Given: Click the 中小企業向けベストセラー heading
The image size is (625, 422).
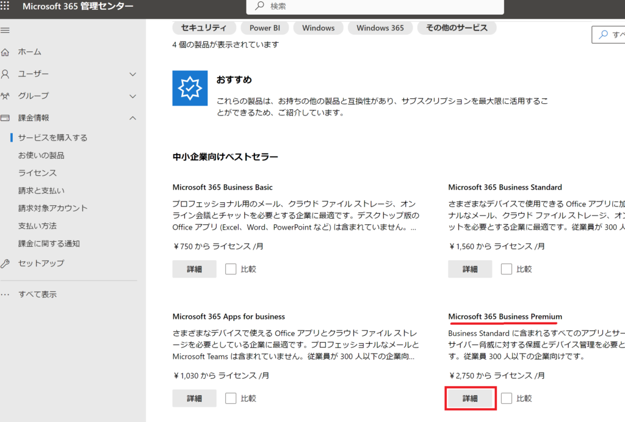Looking at the screenshot, I should [225, 157].
